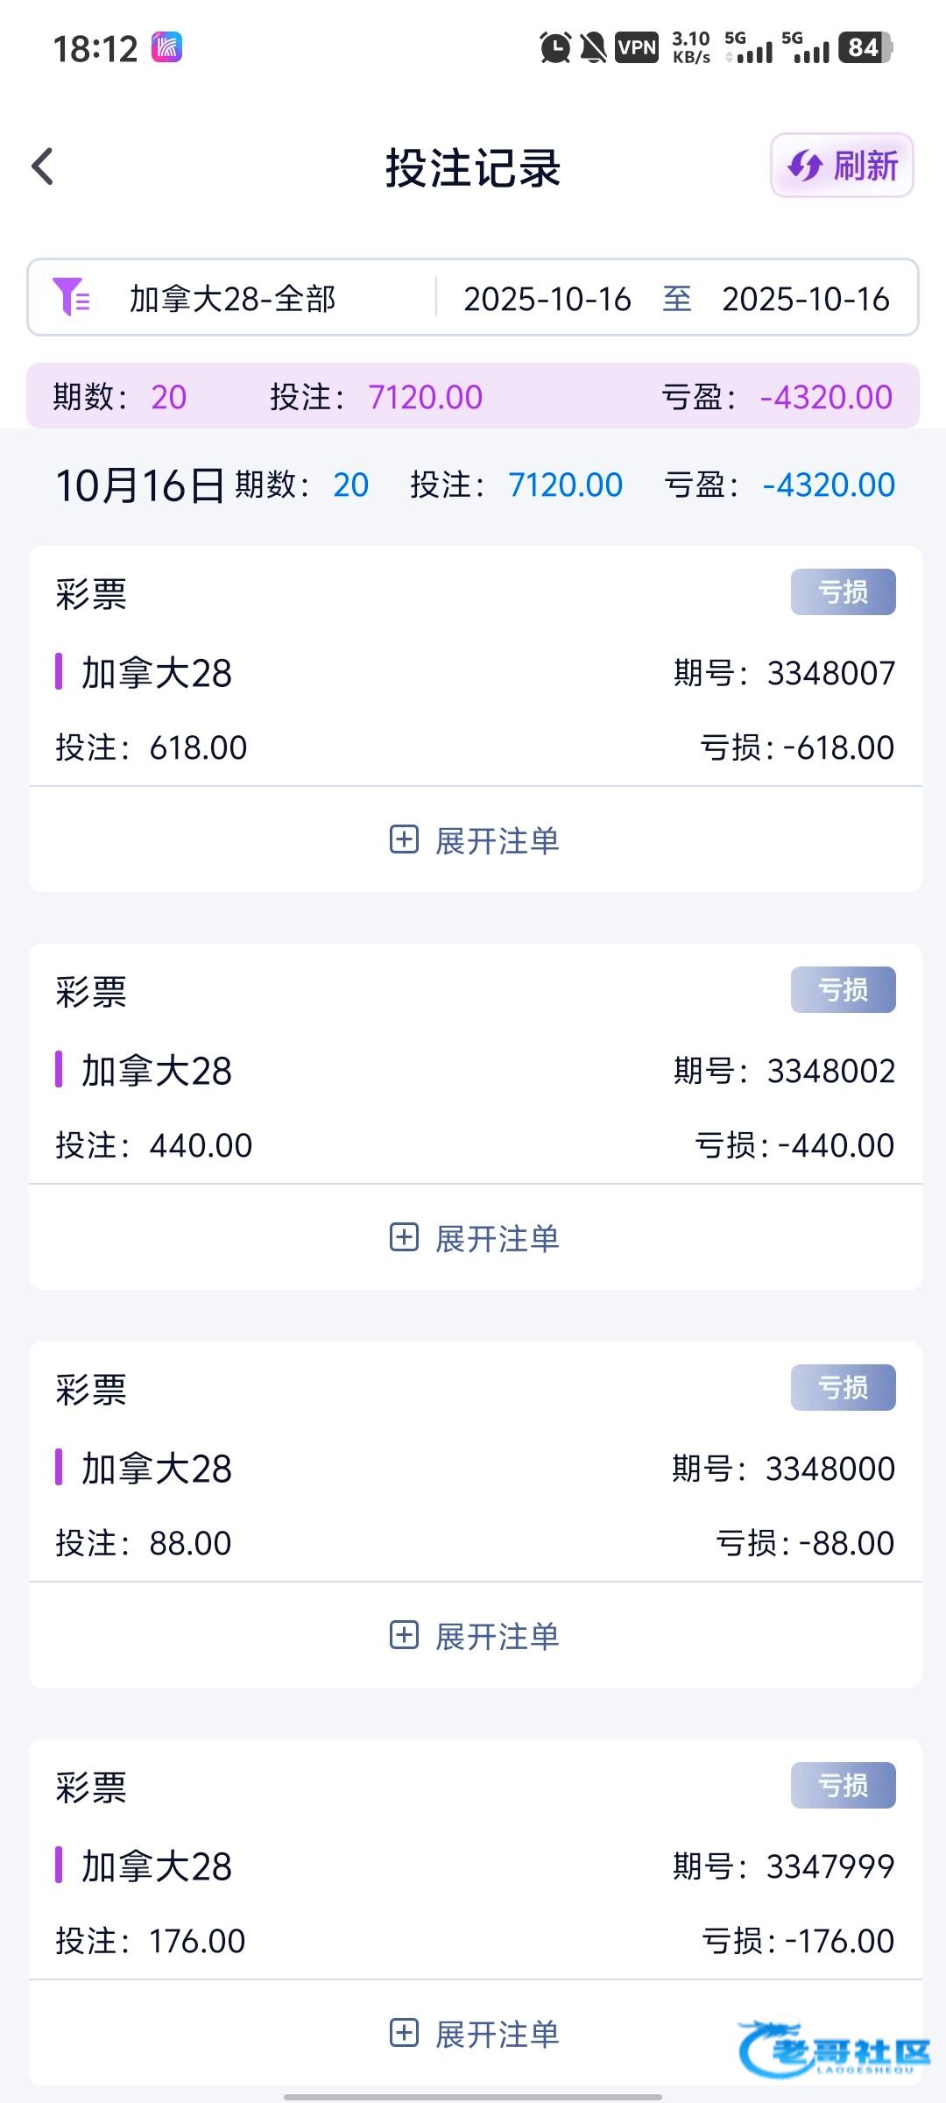
Task: Tap the back arrow icon
Action: click(43, 166)
